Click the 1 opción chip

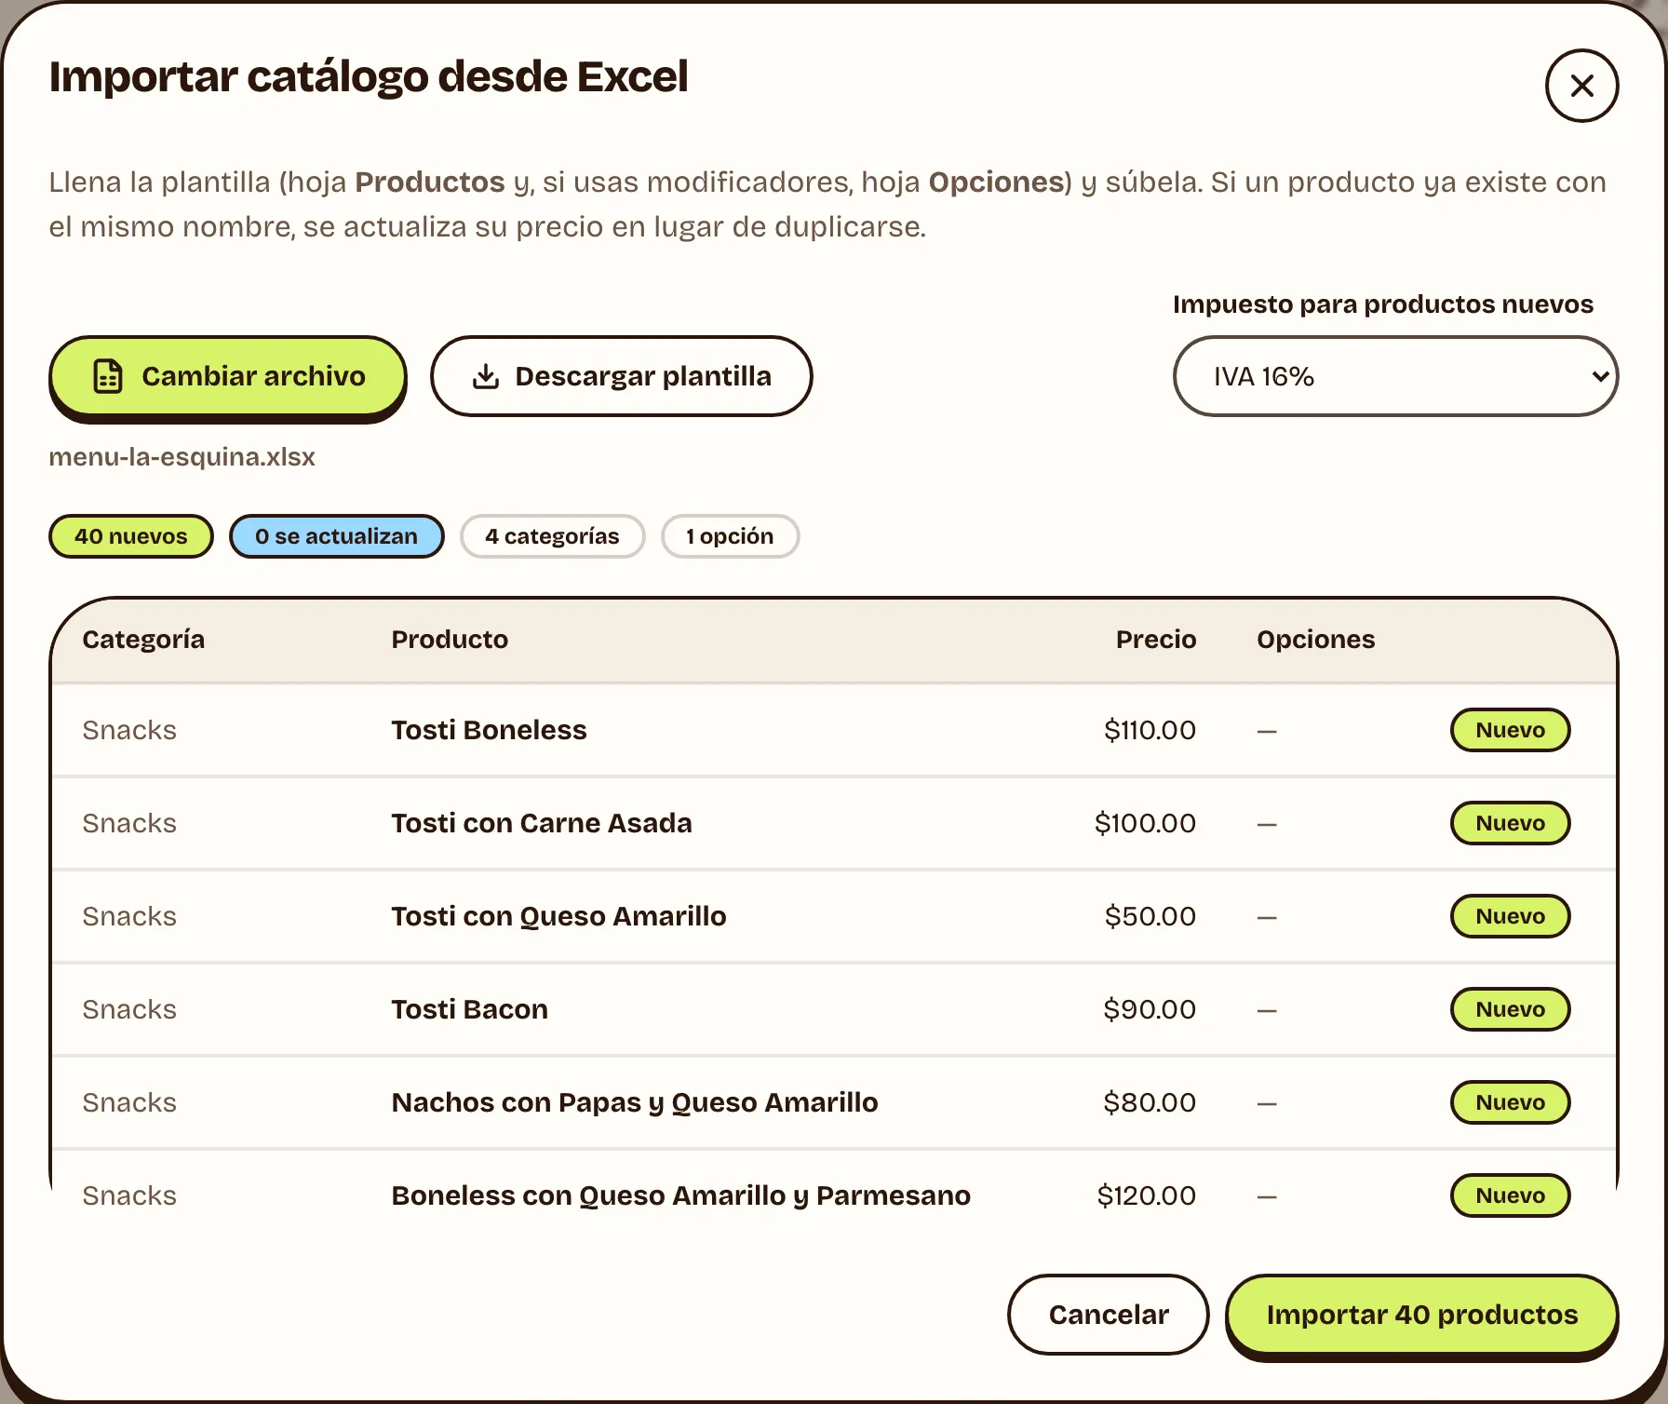click(x=730, y=536)
